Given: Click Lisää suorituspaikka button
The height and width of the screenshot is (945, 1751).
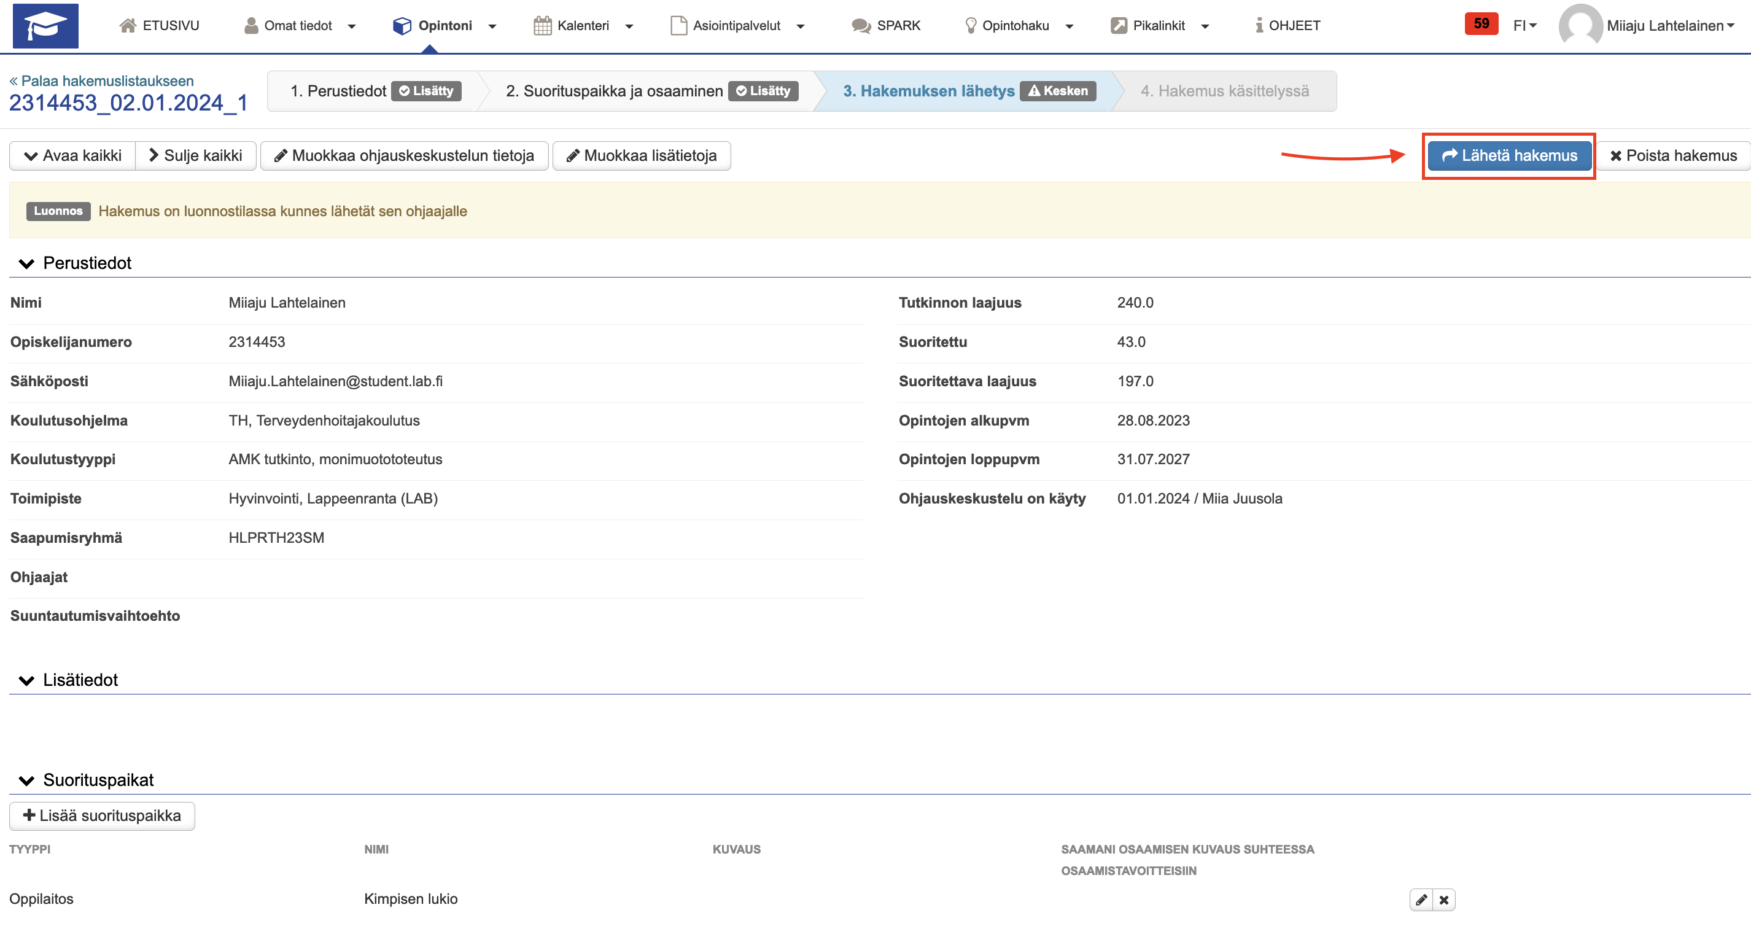Looking at the screenshot, I should [x=102, y=816].
